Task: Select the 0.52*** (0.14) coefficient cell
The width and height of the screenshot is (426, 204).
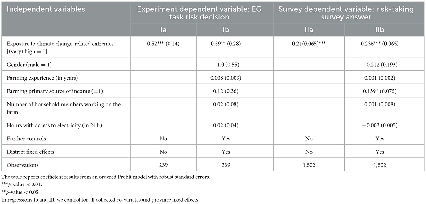Action: (x=163, y=44)
